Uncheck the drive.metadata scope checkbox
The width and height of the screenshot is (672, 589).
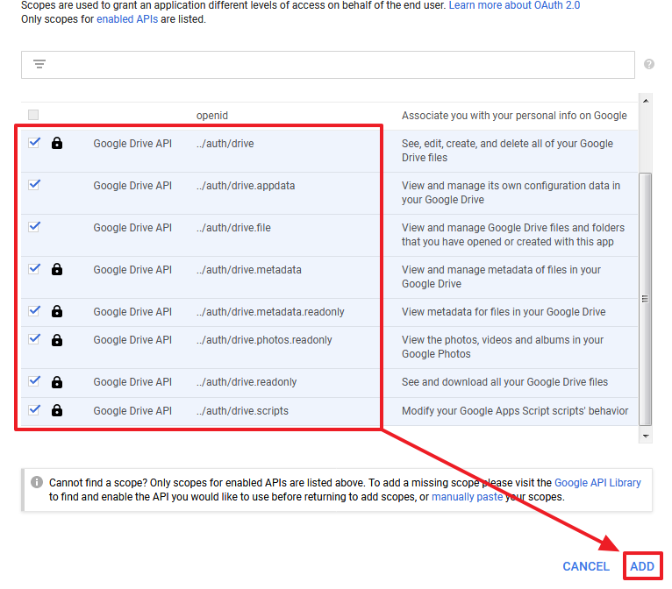click(34, 269)
